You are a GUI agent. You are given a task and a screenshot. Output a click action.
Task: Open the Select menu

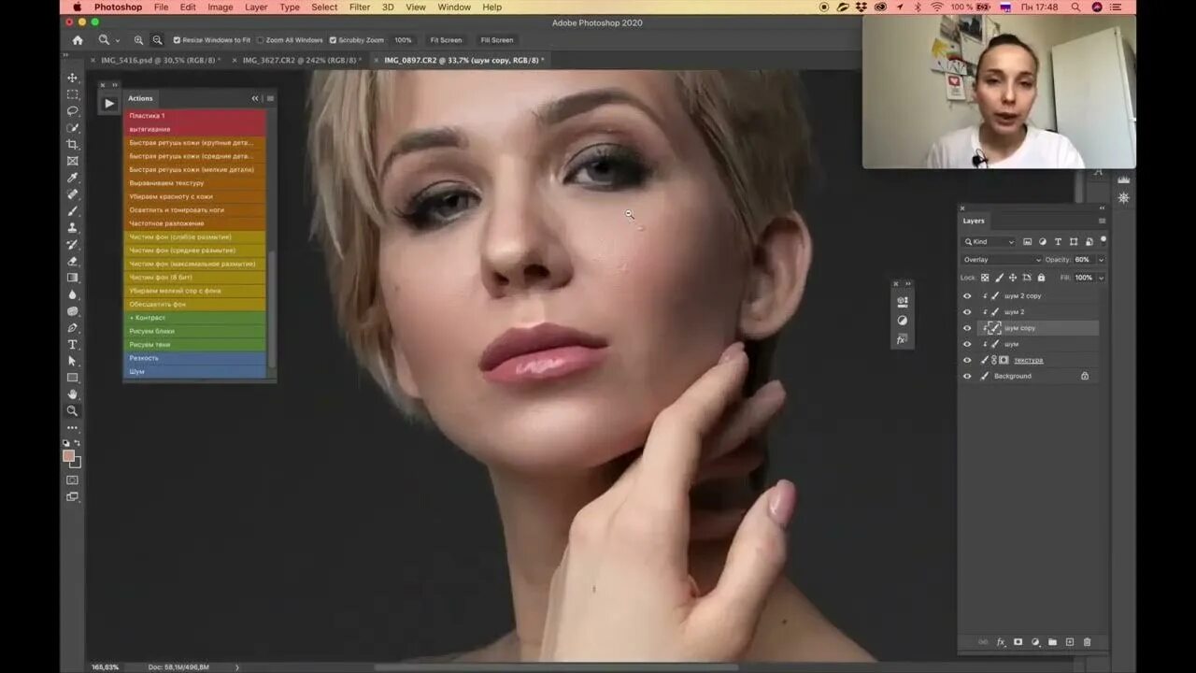324,7
